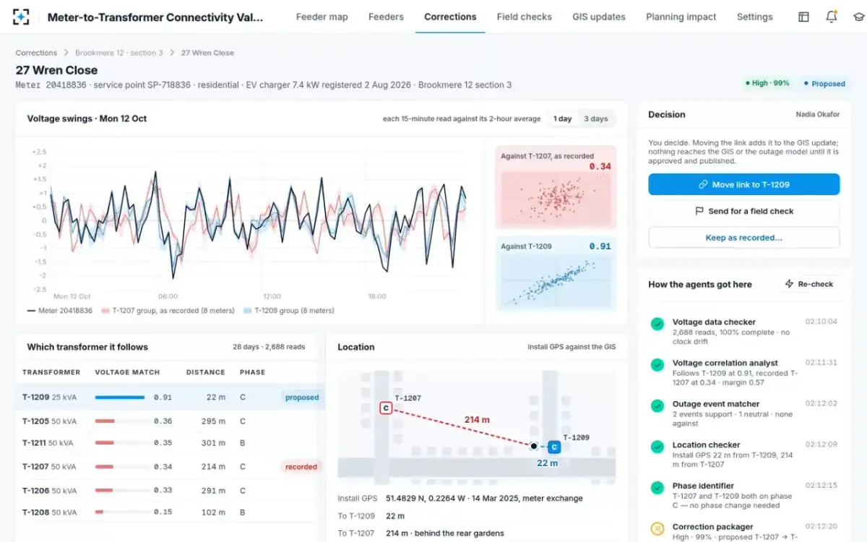Click the T-1207 group legend swatch
Image resolution: width=867 pixels, height=542 pixels.
click(x=105, y=311)
